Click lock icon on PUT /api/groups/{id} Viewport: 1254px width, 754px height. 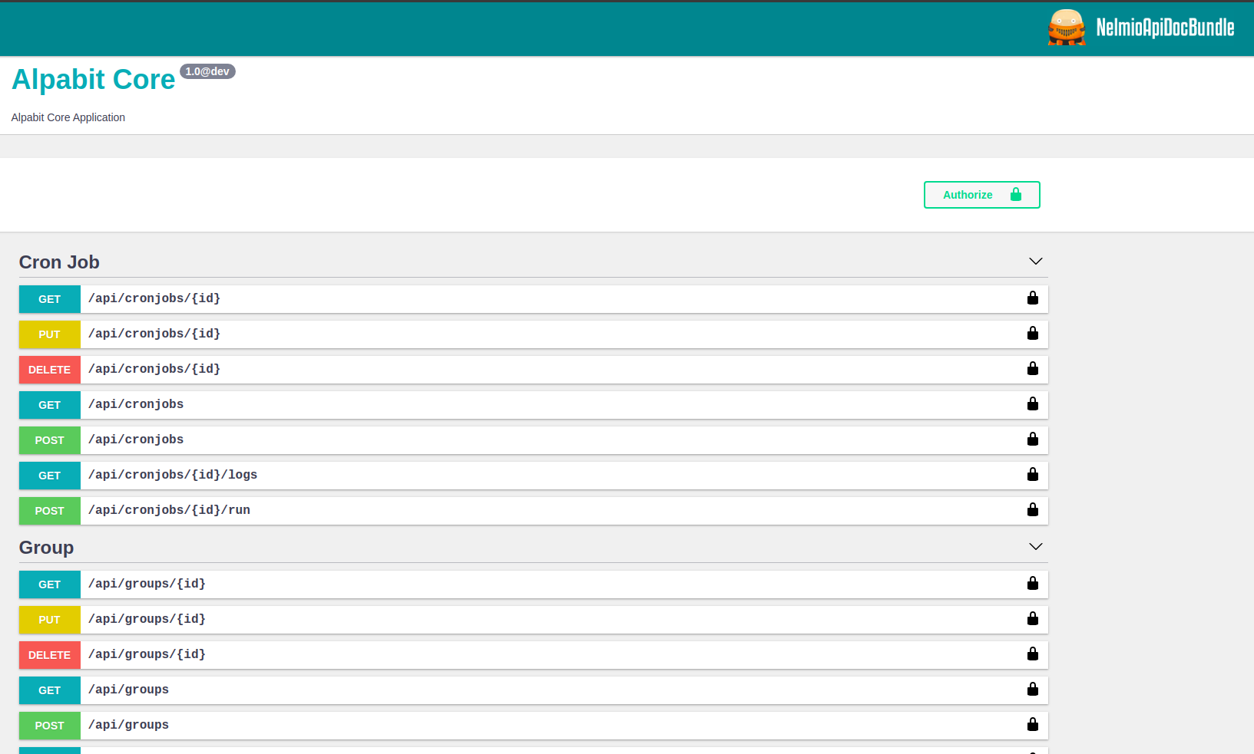click(1033, 618)
